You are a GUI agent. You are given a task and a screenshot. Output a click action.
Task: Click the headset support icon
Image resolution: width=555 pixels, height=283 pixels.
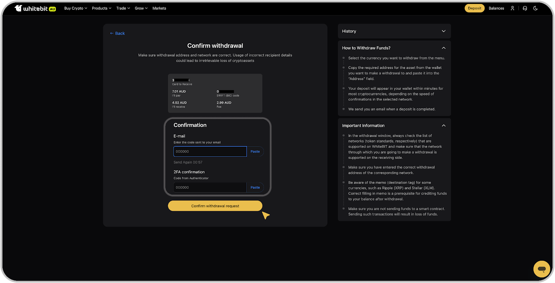(525, 8)
